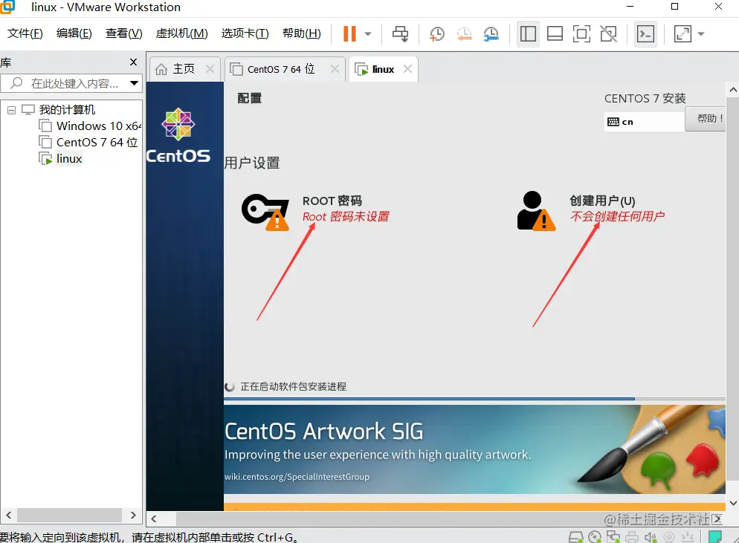Screen dimensions: 739x543
Task: Switch to the 主页 tab
Action: click(184, 69)
